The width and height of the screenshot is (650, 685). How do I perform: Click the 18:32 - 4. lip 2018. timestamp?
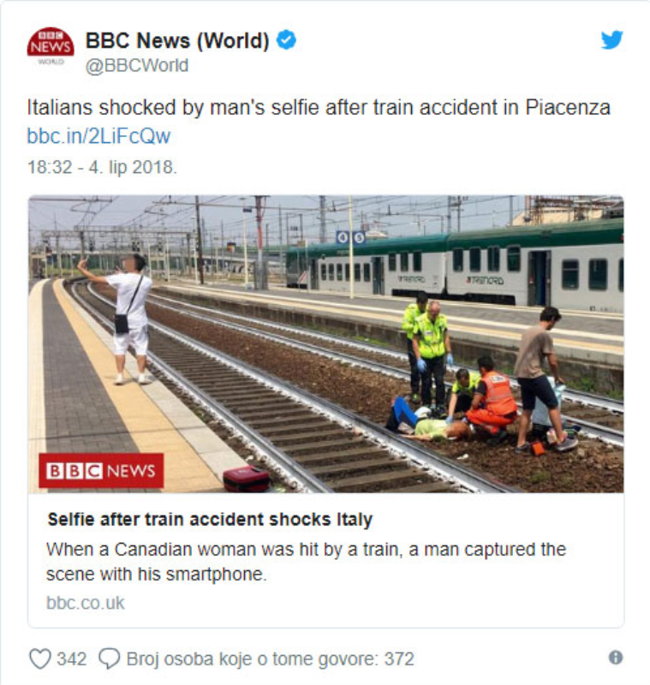pos(102,167)
